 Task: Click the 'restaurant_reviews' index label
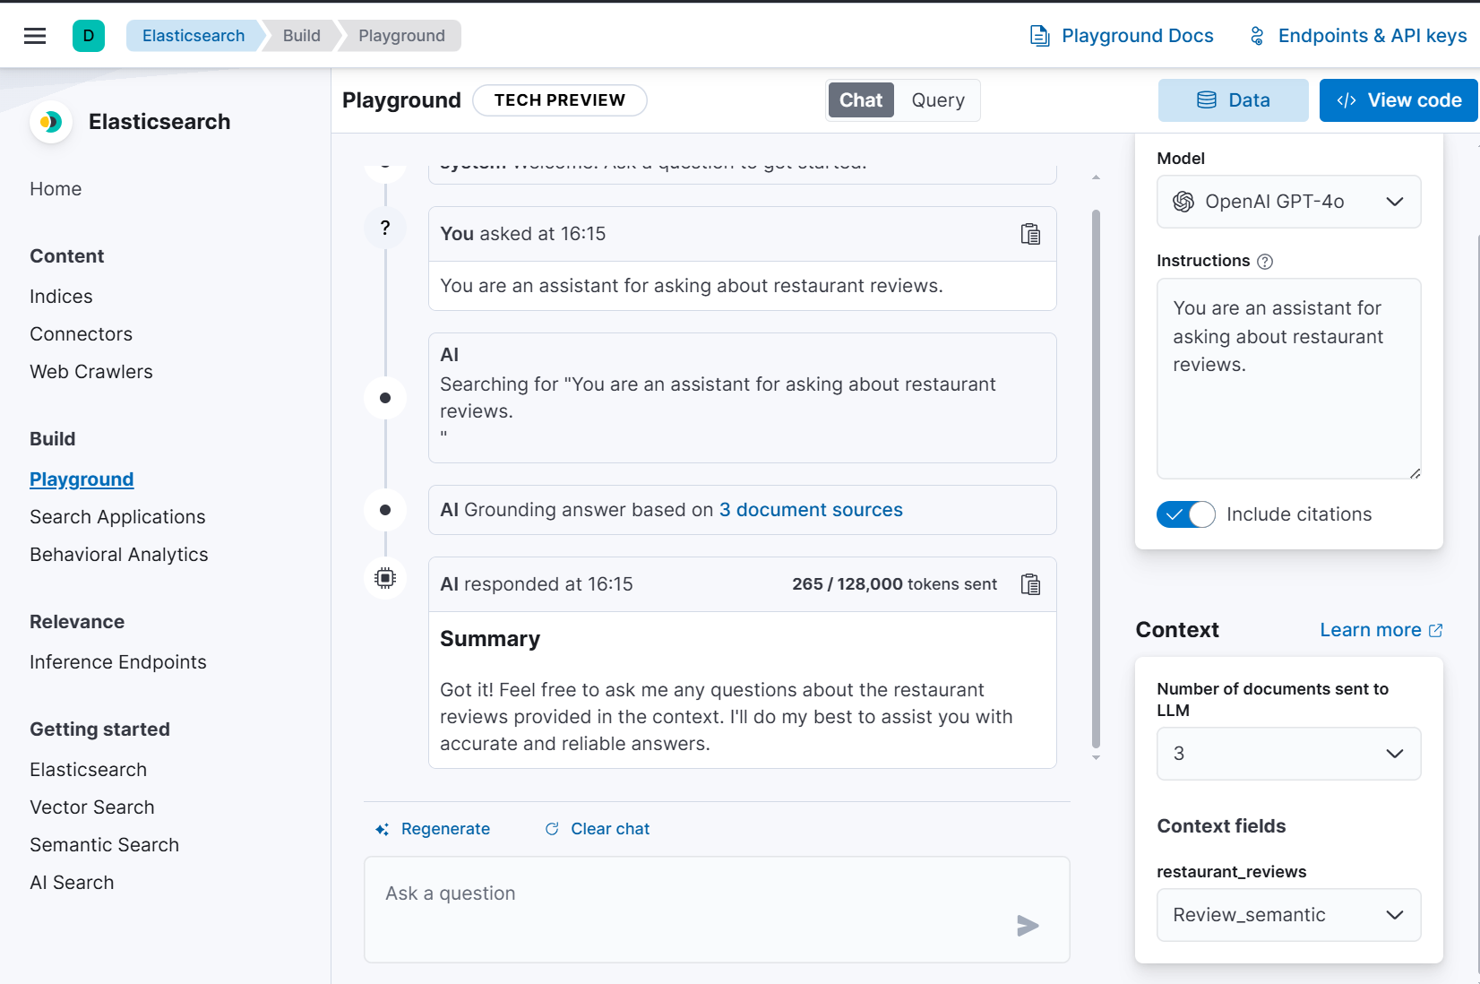[1231, 872]
